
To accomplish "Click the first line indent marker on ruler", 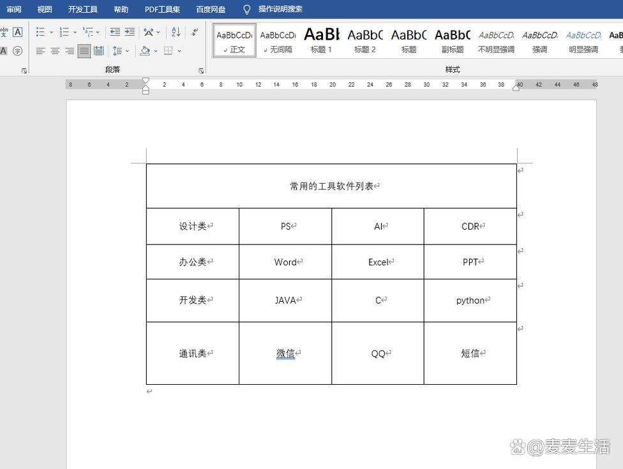I will [x=146, y=80].
